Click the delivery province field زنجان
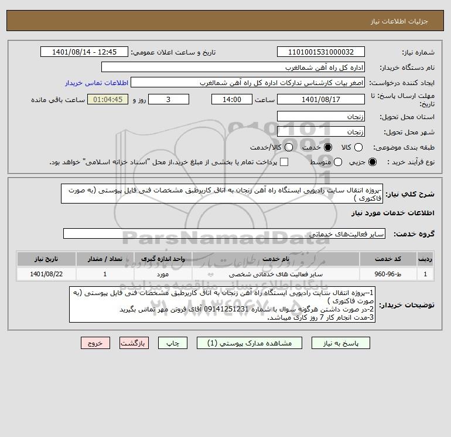Viewport: 451px width, 437px height. click(x=321, y=117)
